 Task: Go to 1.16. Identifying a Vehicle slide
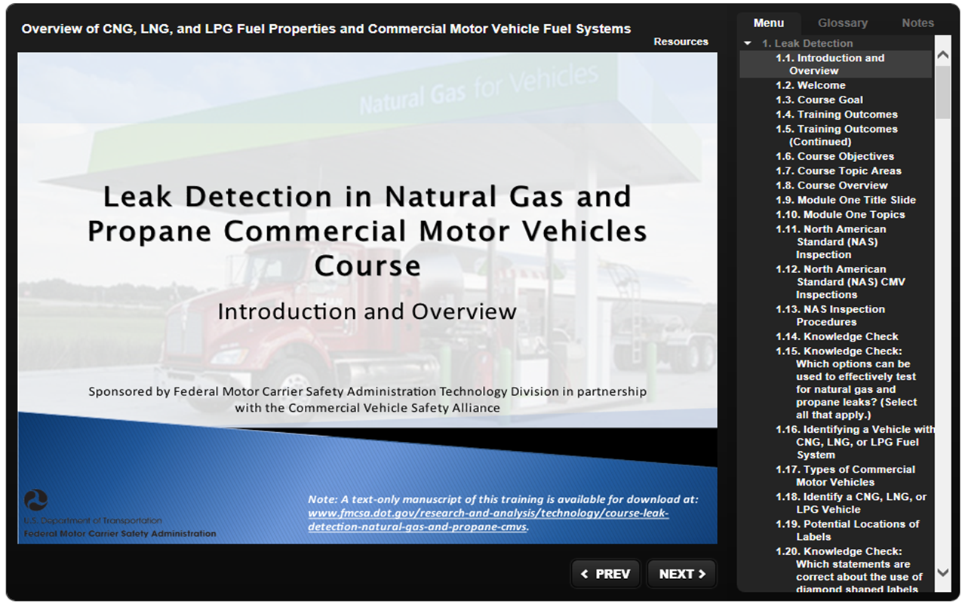point(855,442)
